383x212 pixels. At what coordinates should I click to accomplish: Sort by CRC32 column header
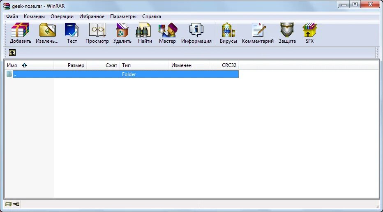click(x=224, y=65)
